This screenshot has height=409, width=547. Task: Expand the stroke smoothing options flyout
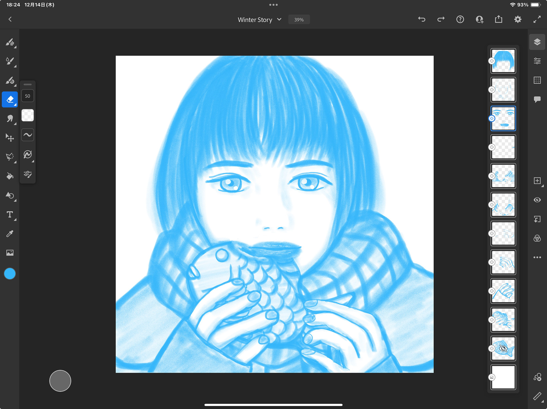tap(28, 155)
